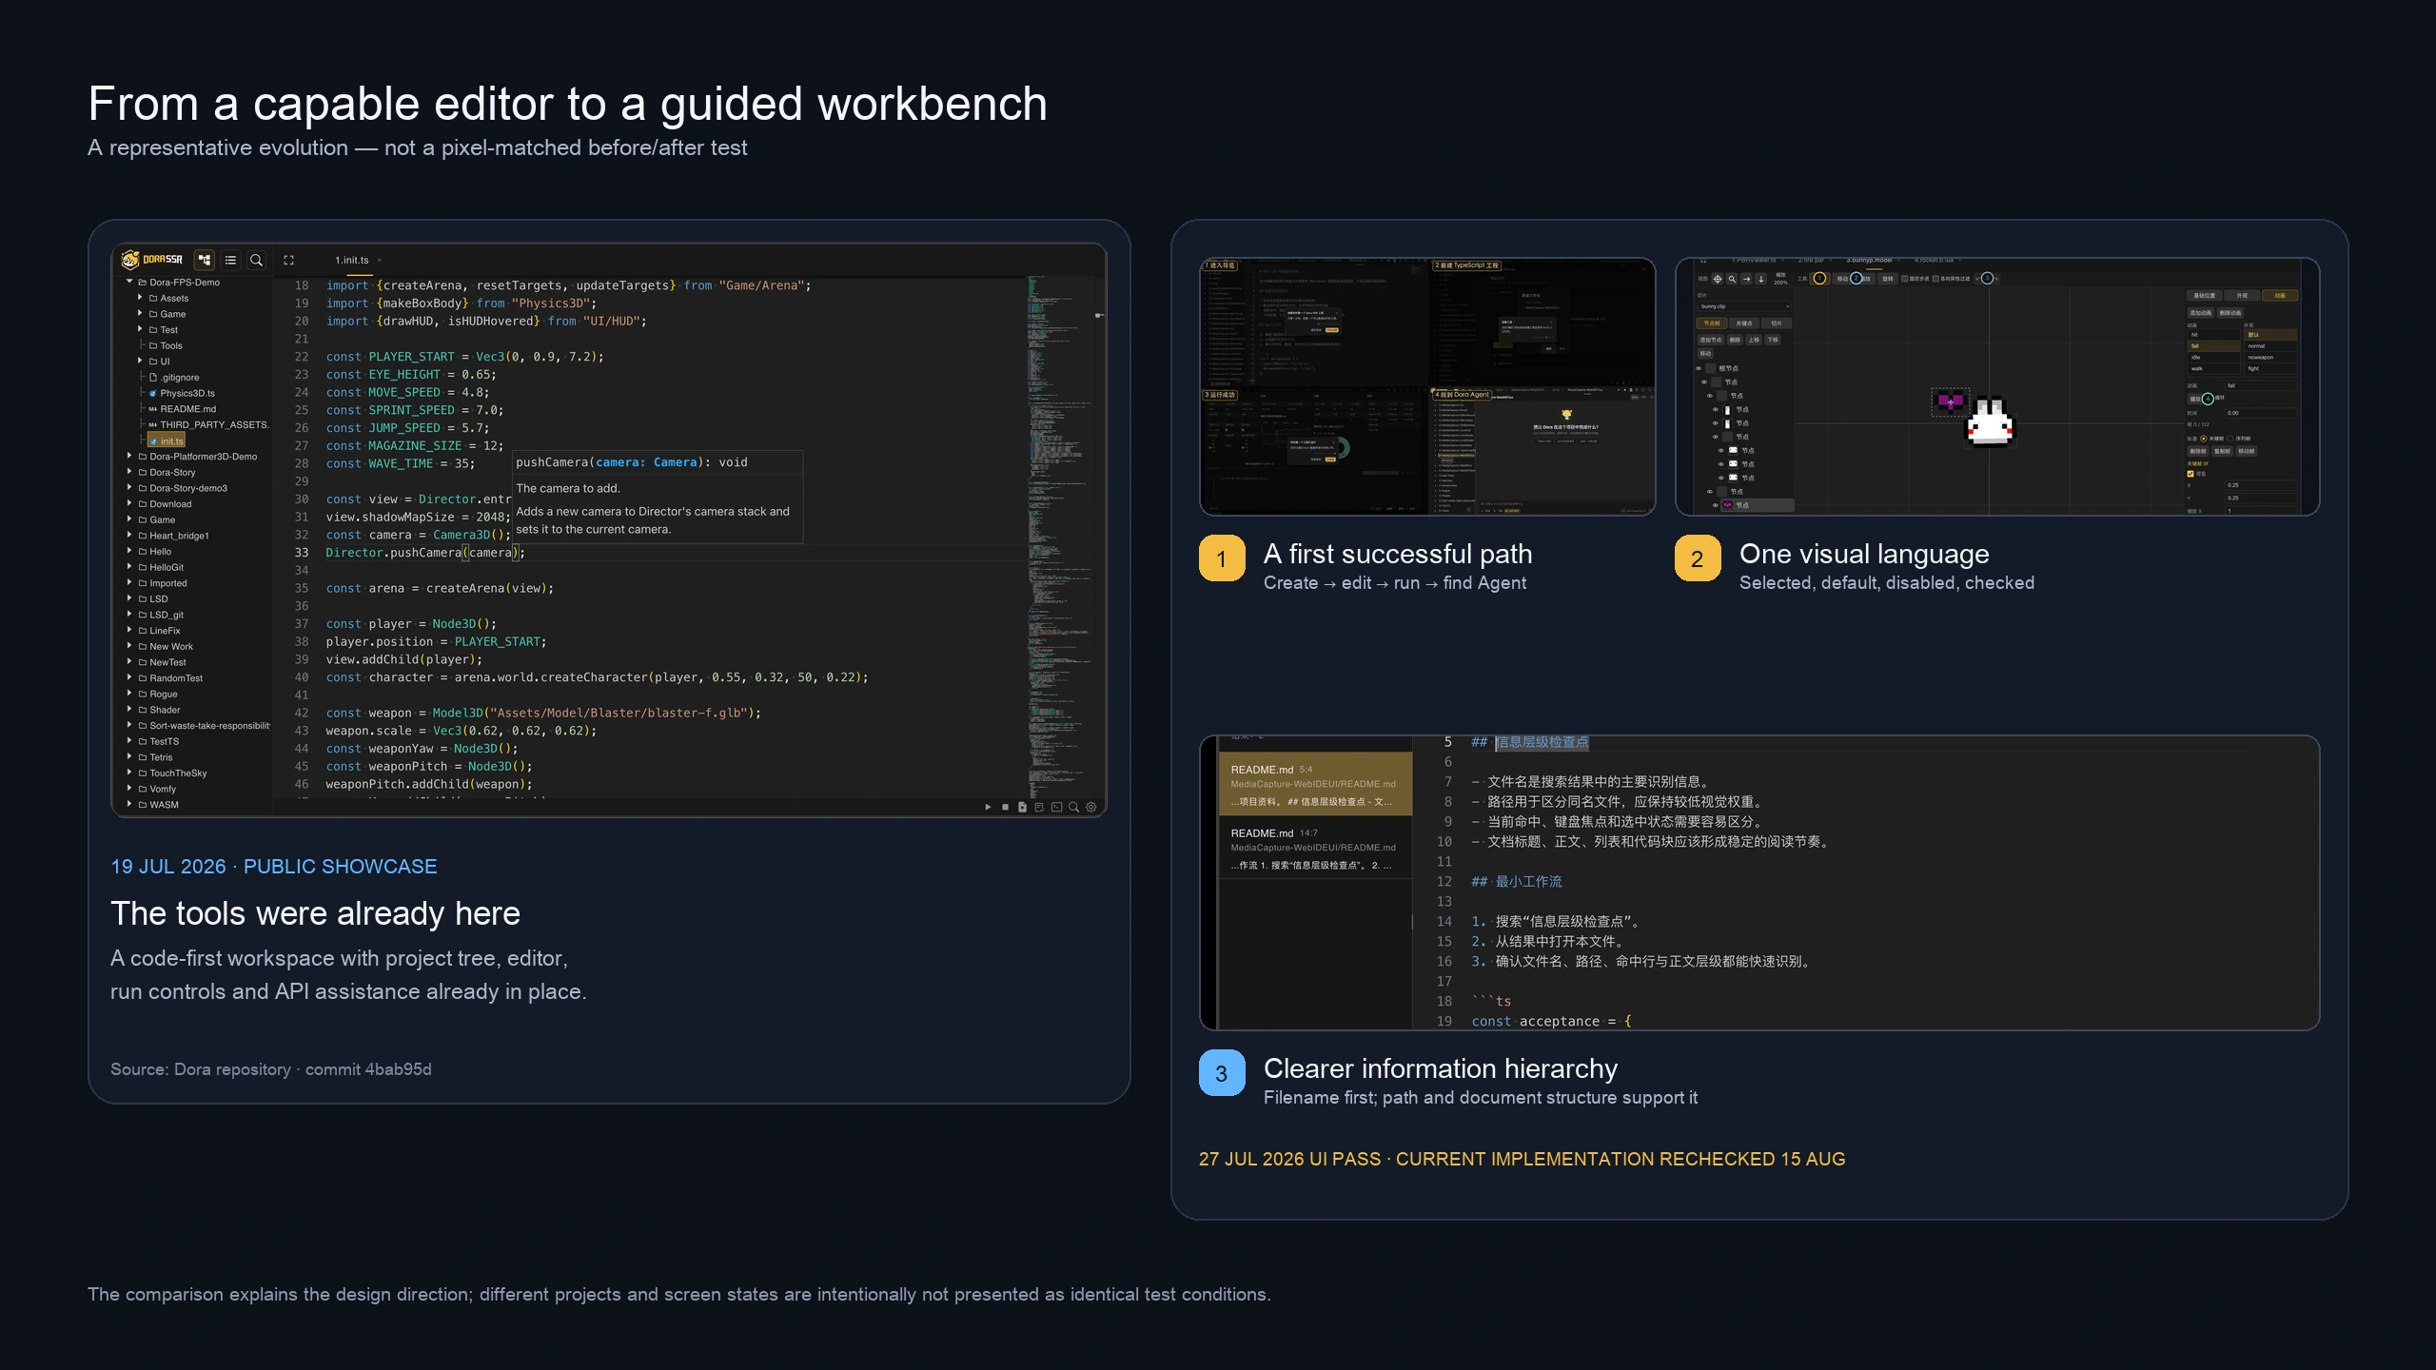
Task: Run the project with the play icon
Action: [x=988, y=807]
